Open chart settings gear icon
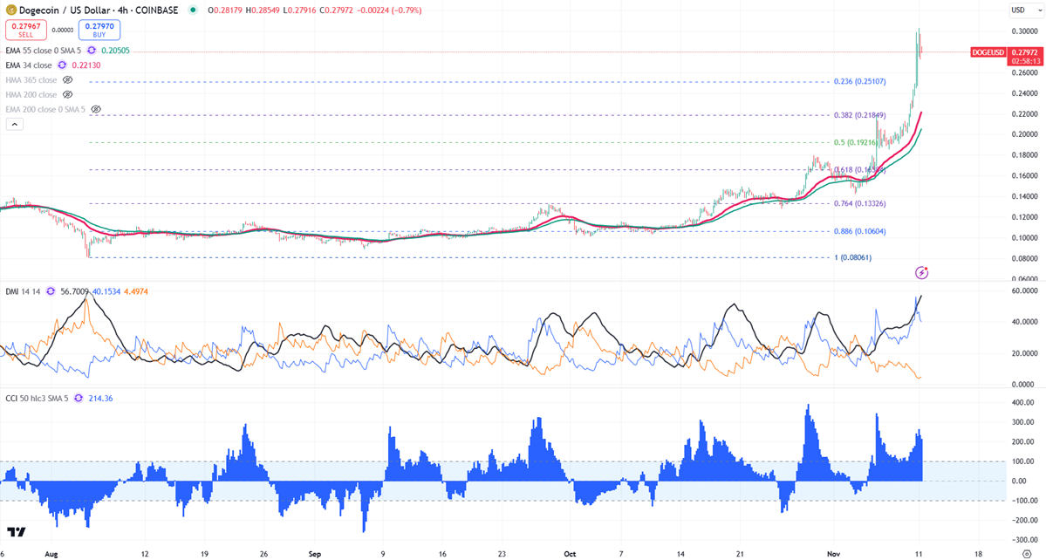1046x560 pixels. [x=1026, y=553]
